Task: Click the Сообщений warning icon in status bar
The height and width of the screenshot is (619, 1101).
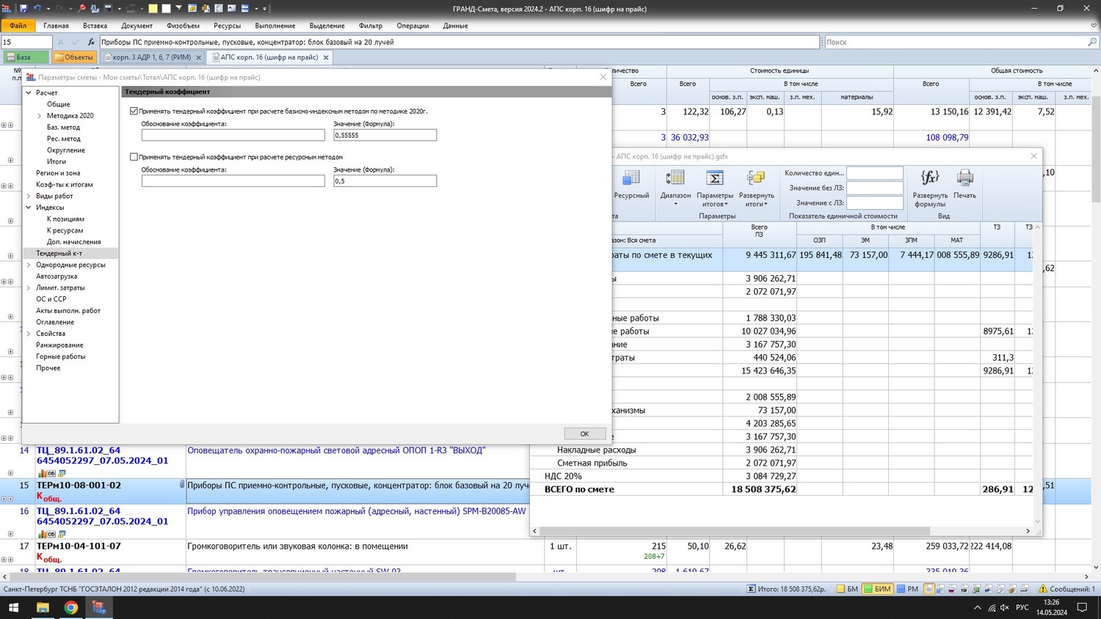Action: point(1043,589)
